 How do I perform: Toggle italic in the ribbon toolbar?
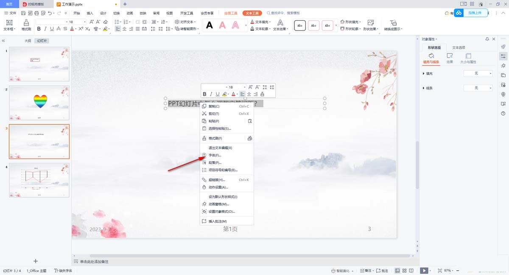tap(45, 29)
